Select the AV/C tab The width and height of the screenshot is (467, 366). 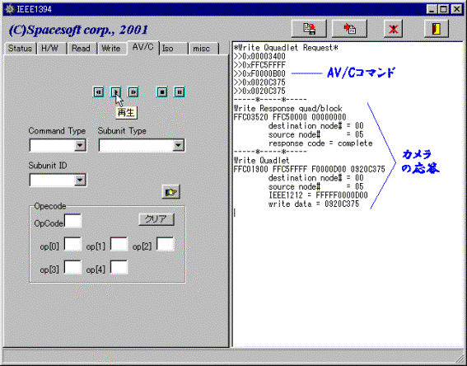tap(143, 47)
